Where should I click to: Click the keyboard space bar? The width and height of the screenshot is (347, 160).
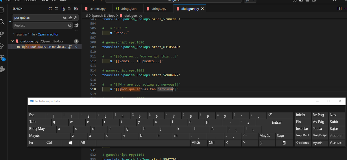pyautogui.click(x=143, y=143)
